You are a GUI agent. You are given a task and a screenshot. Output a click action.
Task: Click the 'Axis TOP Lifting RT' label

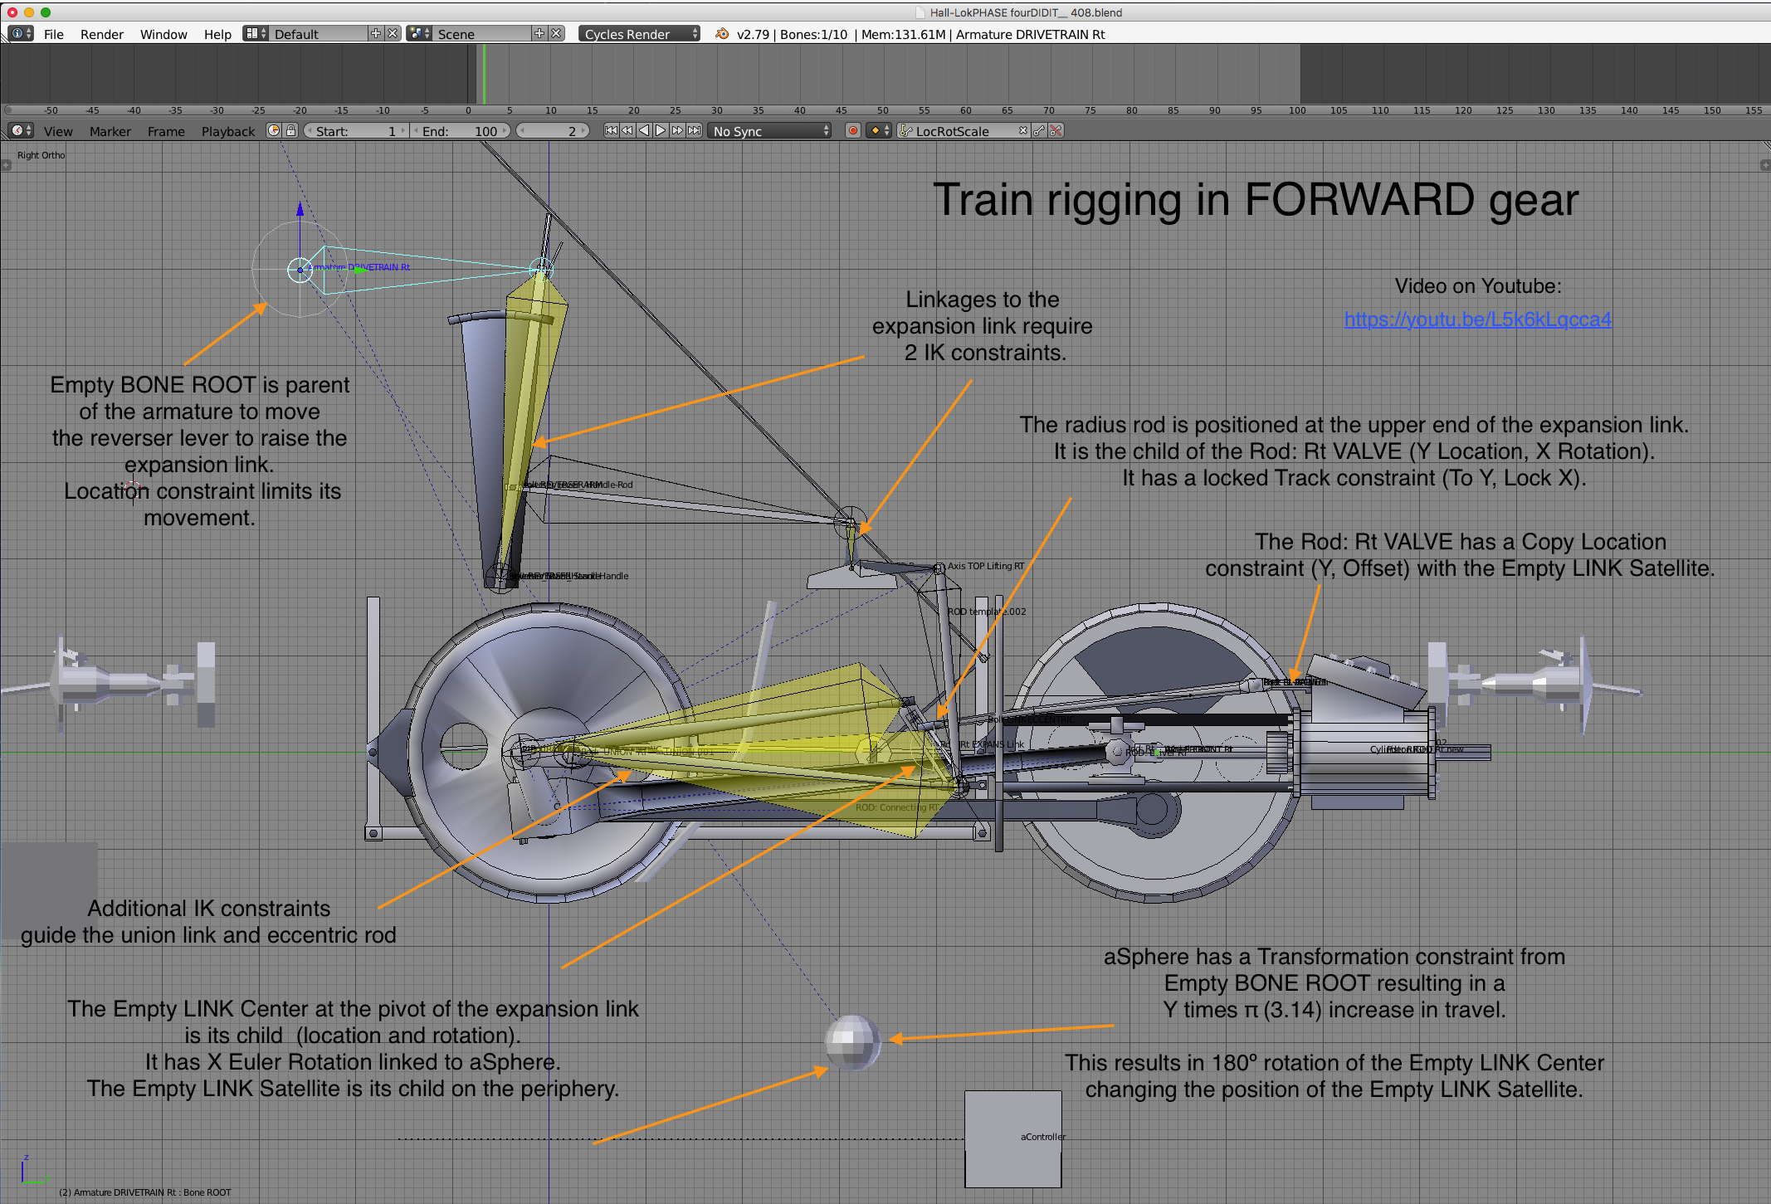pyautogui.click(x=986, y=566)
